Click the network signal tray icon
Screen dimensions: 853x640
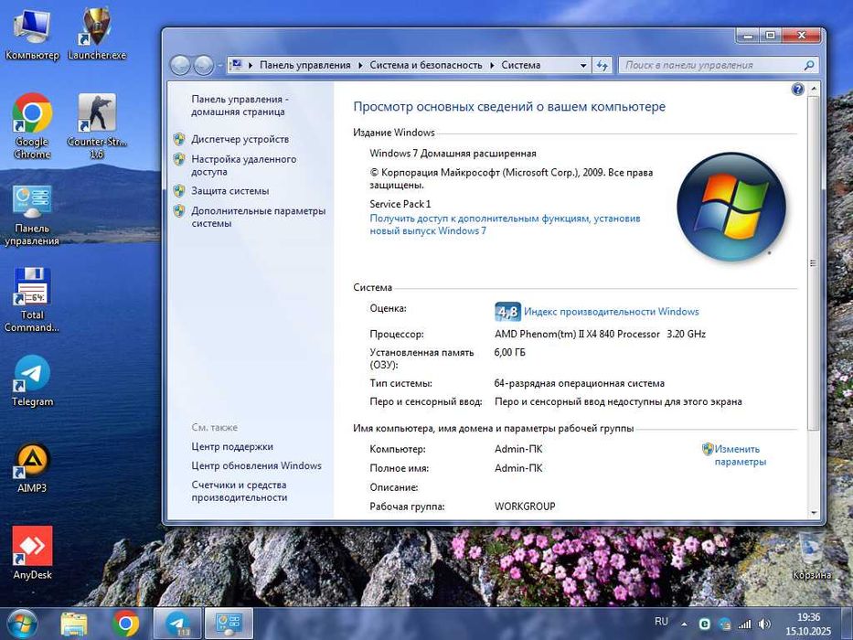743,624
